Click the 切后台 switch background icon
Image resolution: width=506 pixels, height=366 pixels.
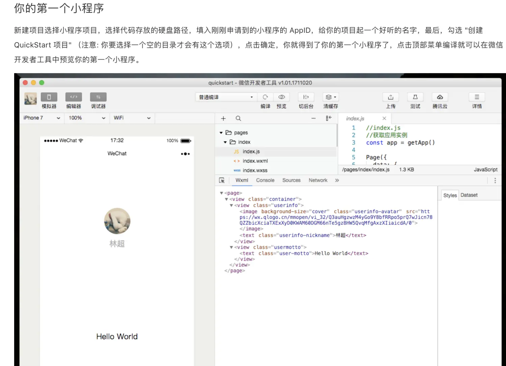pyautogui.click(x=306, y=97)
